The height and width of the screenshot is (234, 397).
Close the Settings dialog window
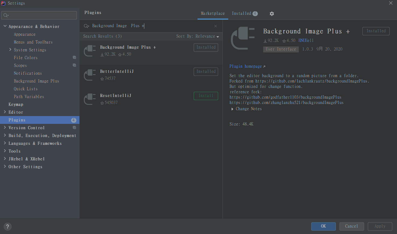pyautogui.click(x=391, y=3)
